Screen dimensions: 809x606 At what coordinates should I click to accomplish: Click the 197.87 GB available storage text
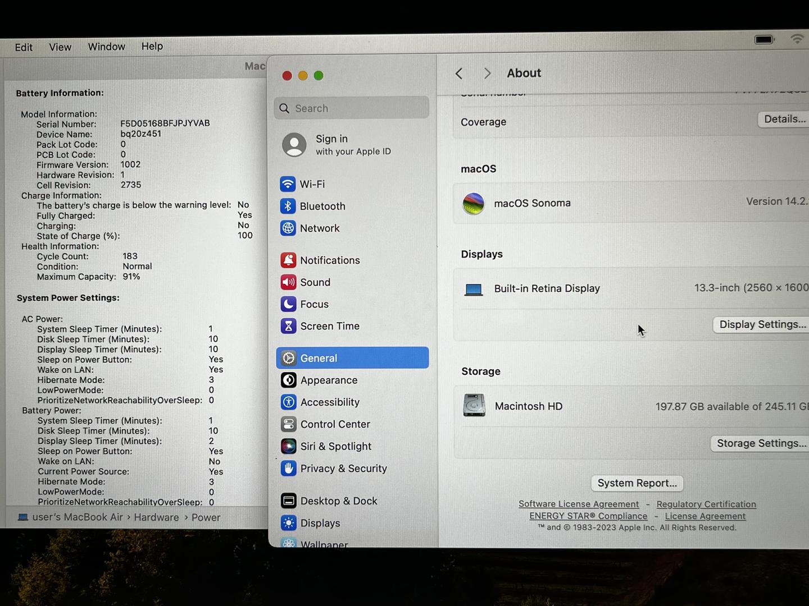[731, 406]
